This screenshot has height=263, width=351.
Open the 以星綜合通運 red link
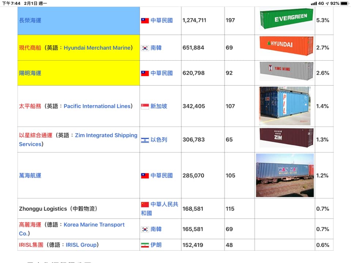35,135
